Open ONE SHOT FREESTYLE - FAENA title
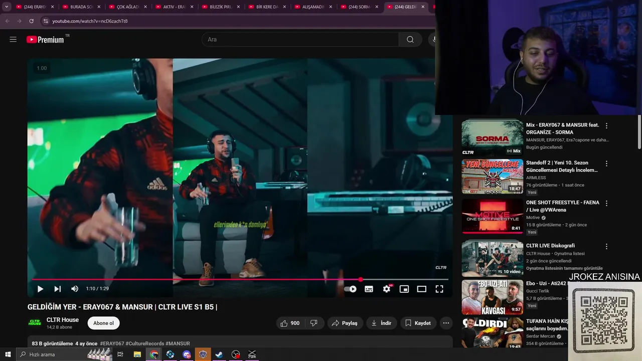Image resolution: width=642 pixels, height=361 pixels. coord(563,206)
